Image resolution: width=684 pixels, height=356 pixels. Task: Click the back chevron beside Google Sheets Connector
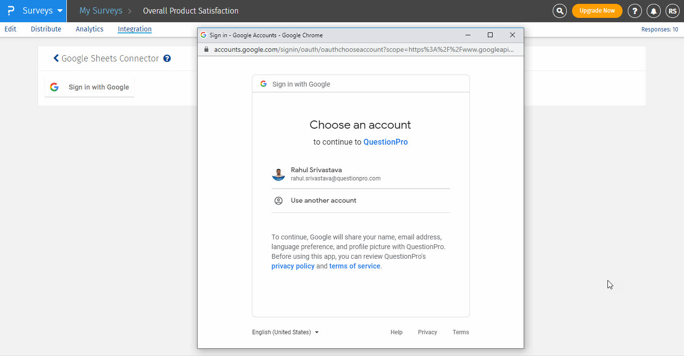click(x=56, y=59)
